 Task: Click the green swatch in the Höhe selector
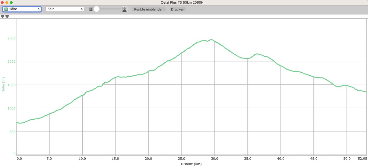point(6,9)
